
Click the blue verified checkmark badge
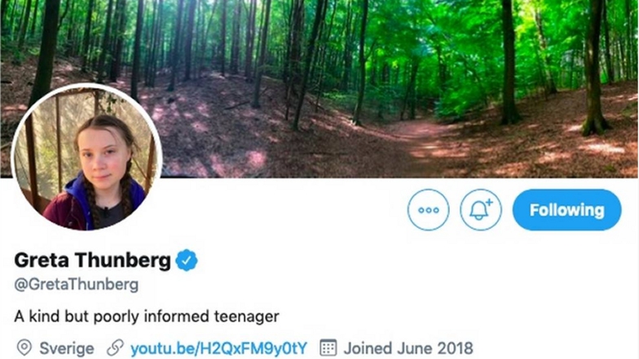point(187,260)
